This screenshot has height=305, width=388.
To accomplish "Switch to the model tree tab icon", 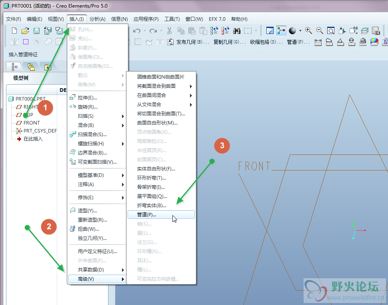I will pyautogui.click(x=14, y=66).
